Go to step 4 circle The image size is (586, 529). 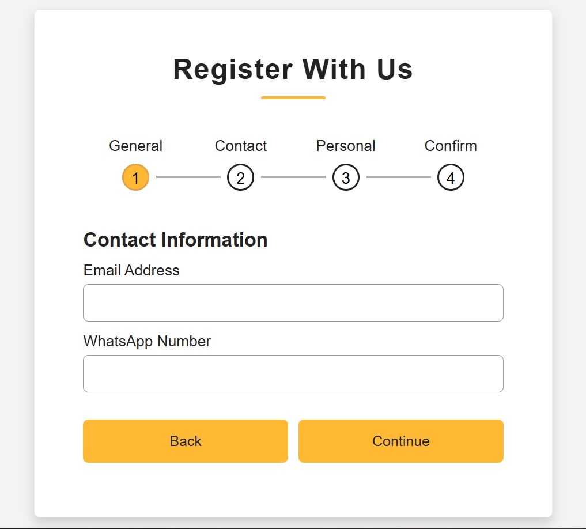(451, 177)
